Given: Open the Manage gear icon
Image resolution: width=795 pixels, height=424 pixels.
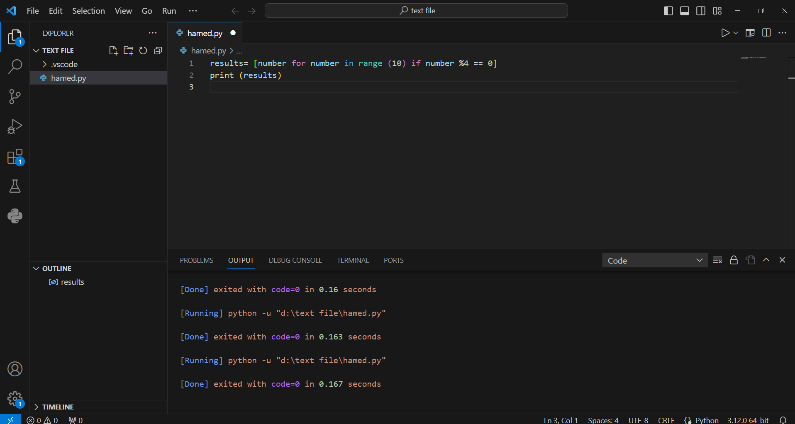Looking at the screenshot, I should coord(15,399).
